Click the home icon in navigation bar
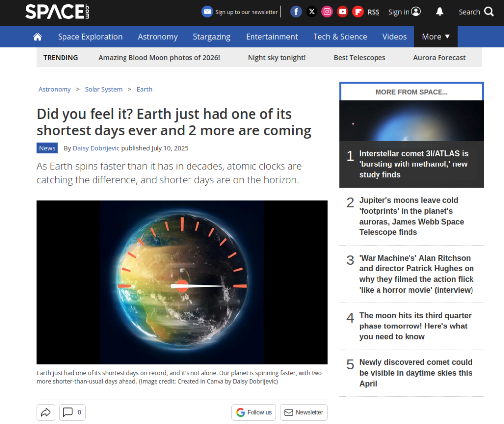Screen dimensions: 504x424 (37, 37)
